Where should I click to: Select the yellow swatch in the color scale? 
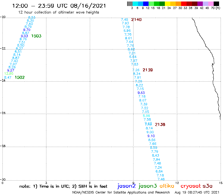tap(168, 4)
